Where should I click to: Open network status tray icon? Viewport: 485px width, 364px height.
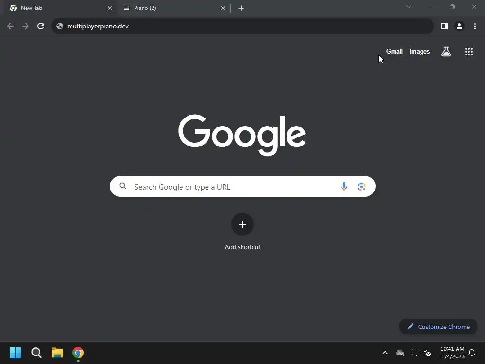click(415, 353)
